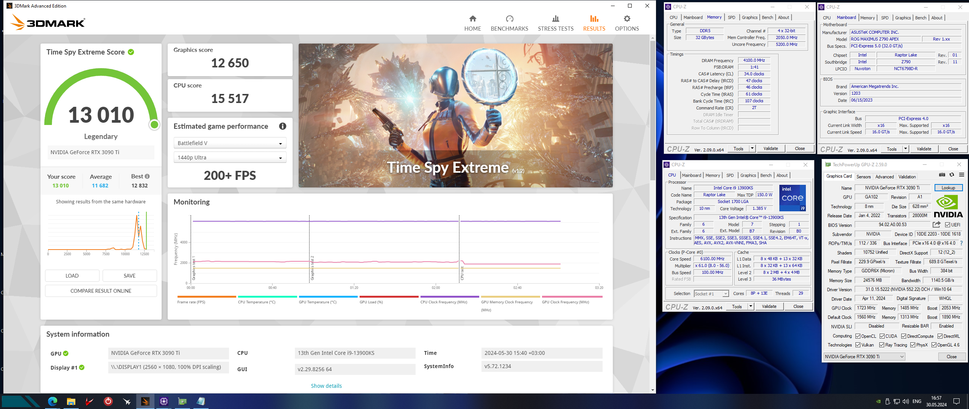Click Validate in the CPU-Z Memory window
The height and width of the screenshot is (409, 969).
click(770, 148)
